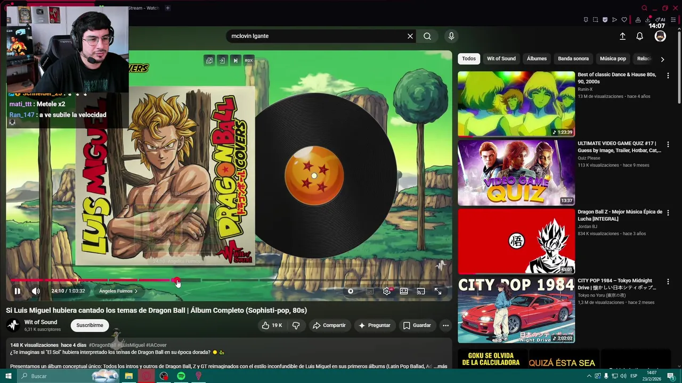
Task: Click the Dragon Ball watermark on the vinyl record
Action: pos(314,176)
